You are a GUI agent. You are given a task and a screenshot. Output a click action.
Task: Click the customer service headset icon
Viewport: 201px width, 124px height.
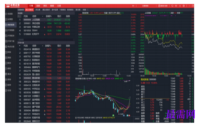[x=172, y=6]
